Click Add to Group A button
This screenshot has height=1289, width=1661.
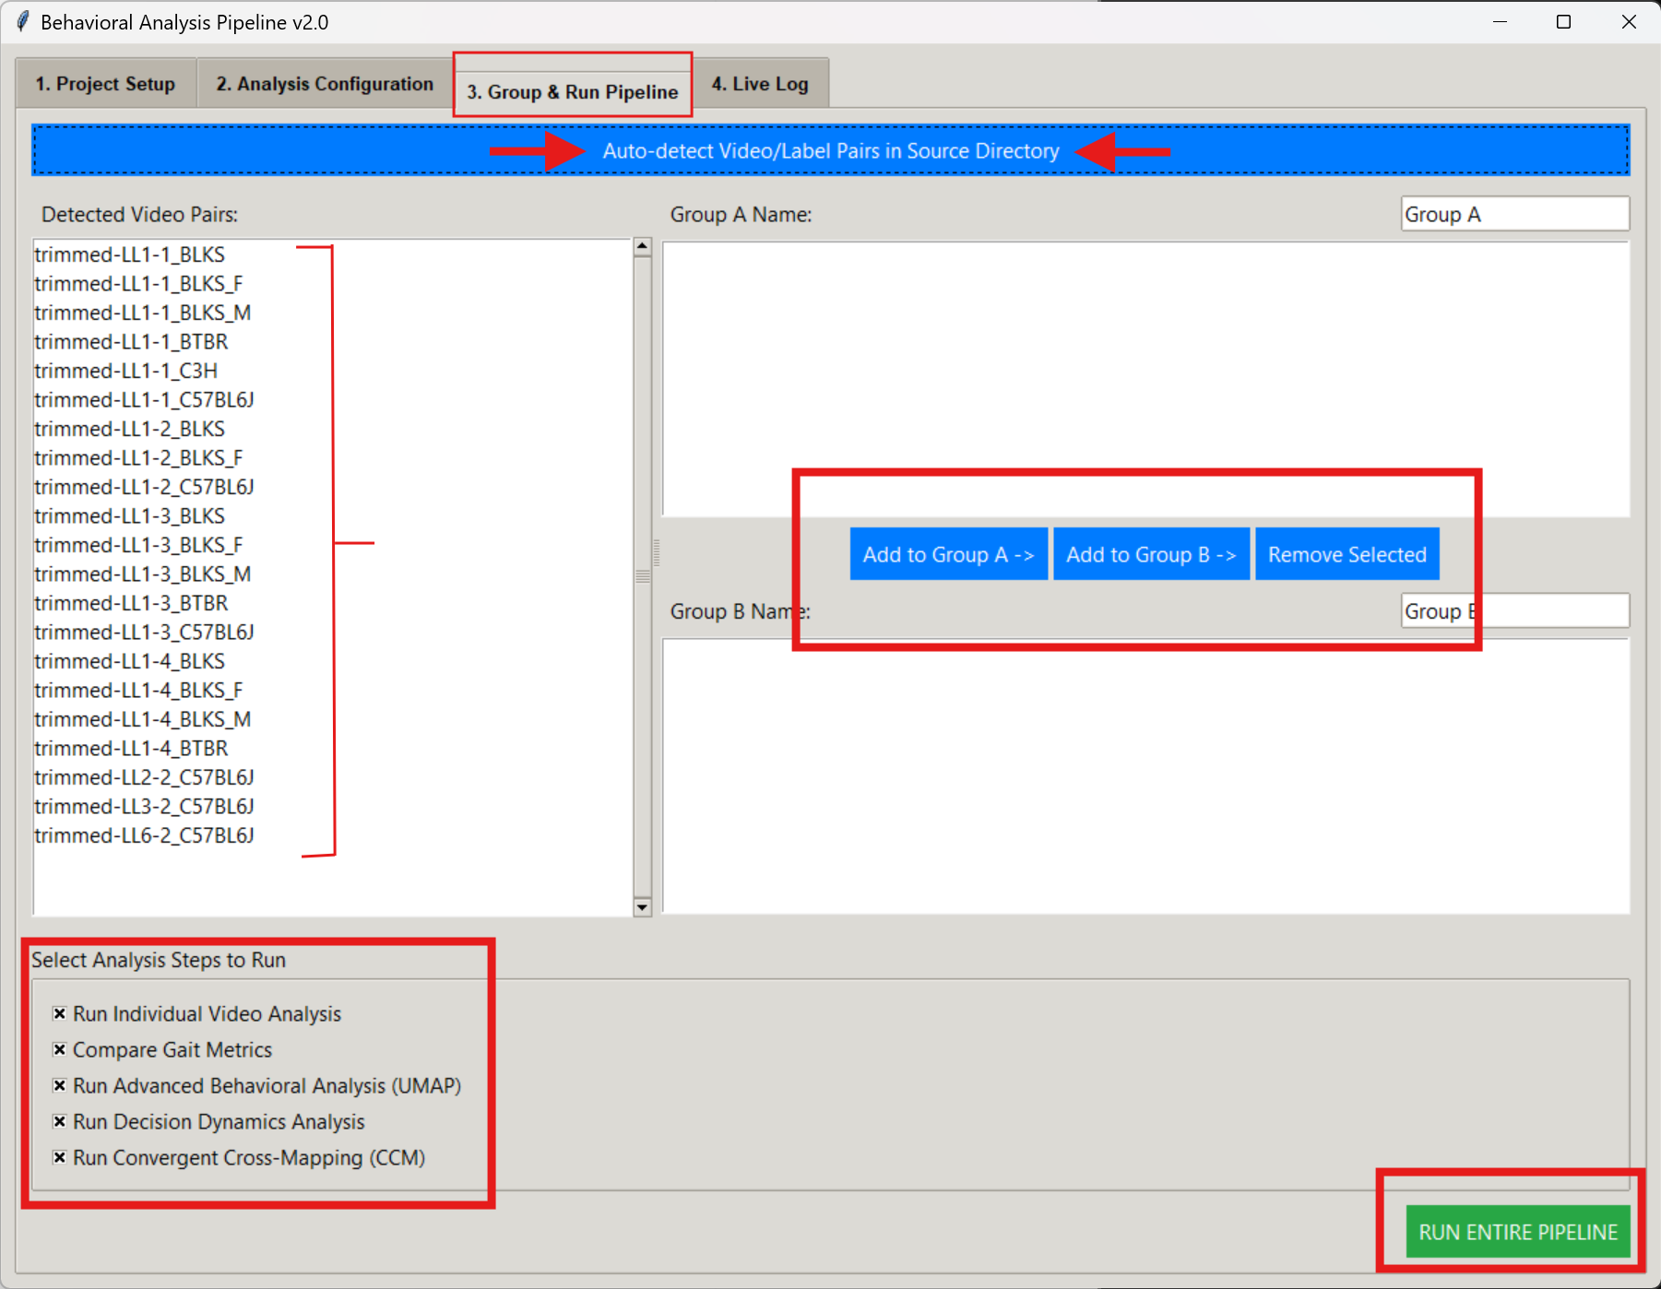[x=948, y=554]
